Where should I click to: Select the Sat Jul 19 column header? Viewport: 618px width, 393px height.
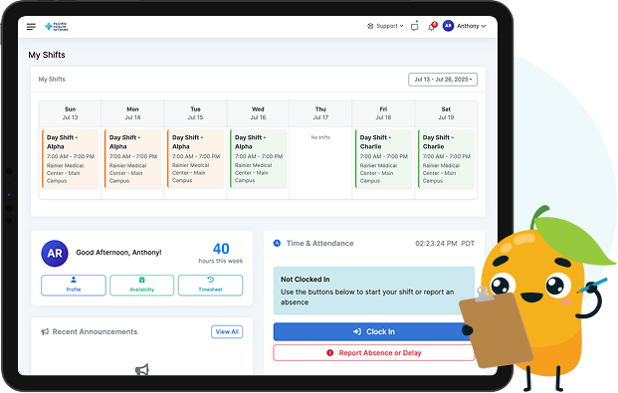point(446,113)
